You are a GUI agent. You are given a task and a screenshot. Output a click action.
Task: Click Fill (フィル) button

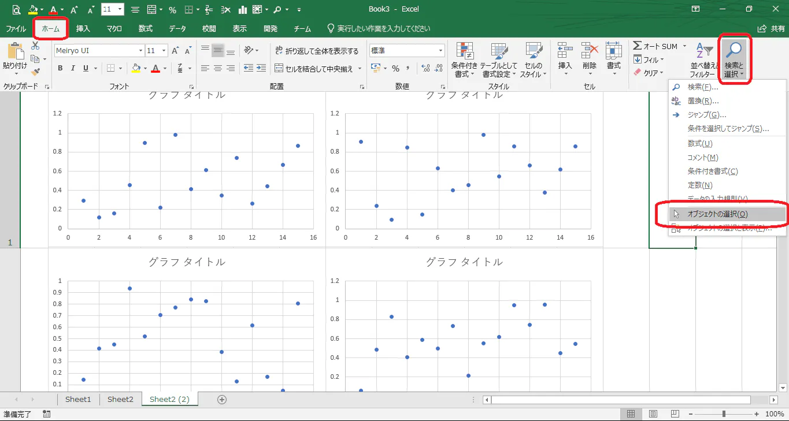pos(649,59)
